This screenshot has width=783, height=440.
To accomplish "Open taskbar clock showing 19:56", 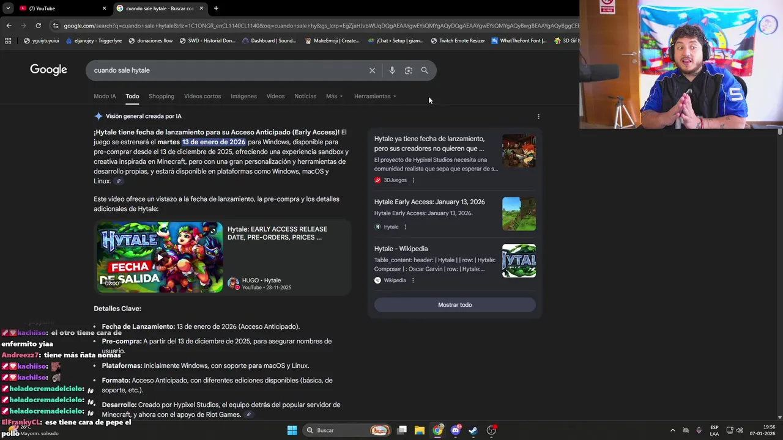I will click(x=762, y=430).
